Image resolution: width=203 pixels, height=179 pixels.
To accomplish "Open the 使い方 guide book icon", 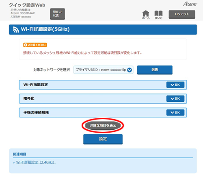I will pyautogui.click(x=158, y=15).
